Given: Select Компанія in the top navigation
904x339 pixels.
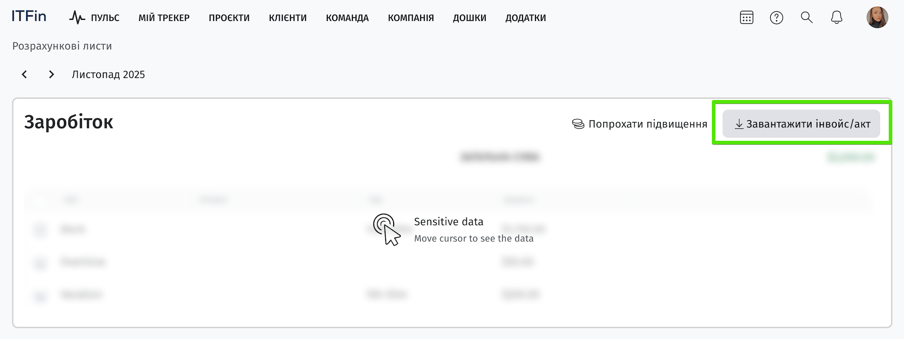Looking at the screenshot, I should [411, 18].
